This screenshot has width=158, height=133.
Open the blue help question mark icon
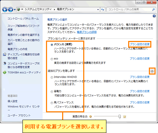pyautogui.click(x=154, y=16)
